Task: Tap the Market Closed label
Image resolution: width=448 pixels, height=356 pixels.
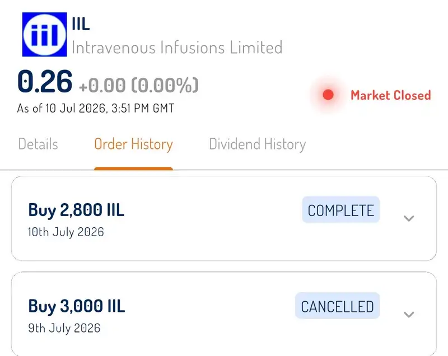Action: pos(390,95)
